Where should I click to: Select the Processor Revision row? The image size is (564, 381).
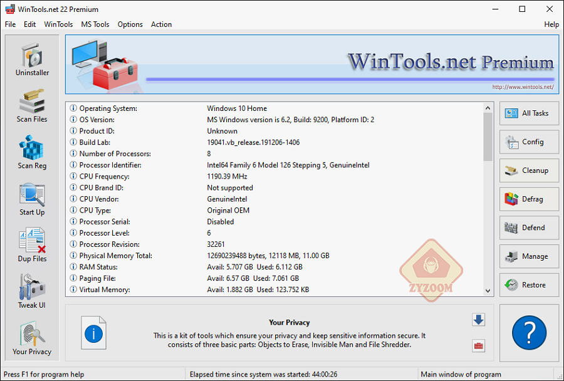(x=274, y=244)
